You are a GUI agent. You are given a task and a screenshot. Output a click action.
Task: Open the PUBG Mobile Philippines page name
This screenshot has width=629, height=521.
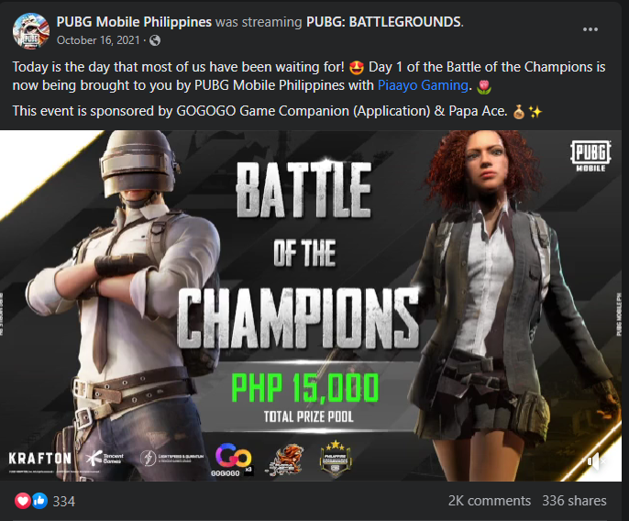(x=134, y=22)
